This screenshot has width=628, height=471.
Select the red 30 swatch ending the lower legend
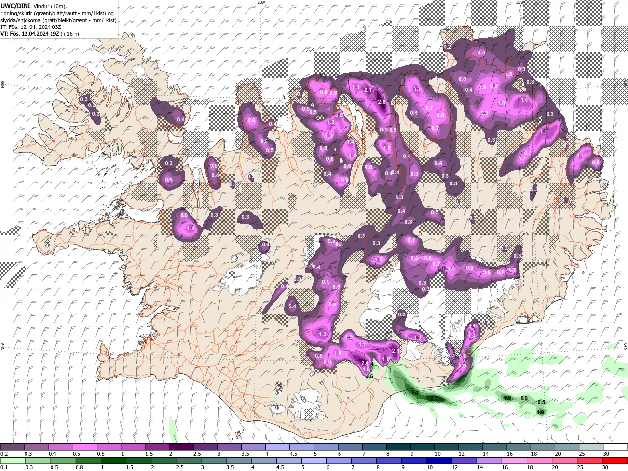[615, 461]
